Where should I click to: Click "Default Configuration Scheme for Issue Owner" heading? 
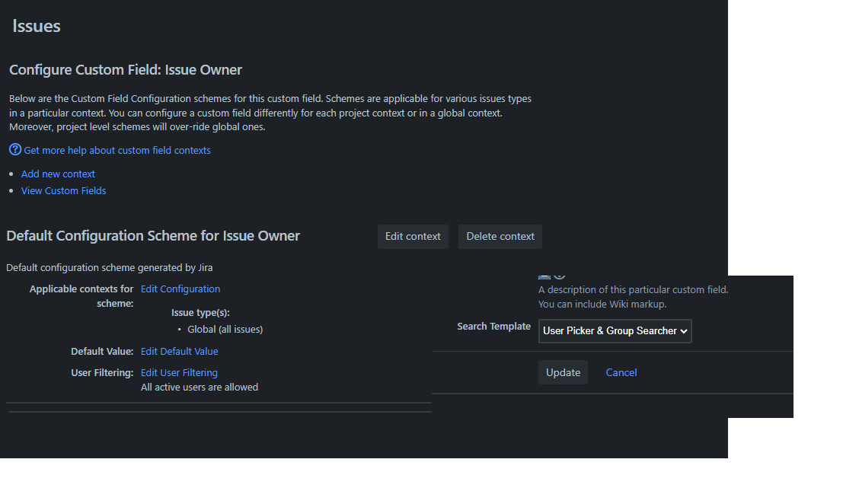152,236
